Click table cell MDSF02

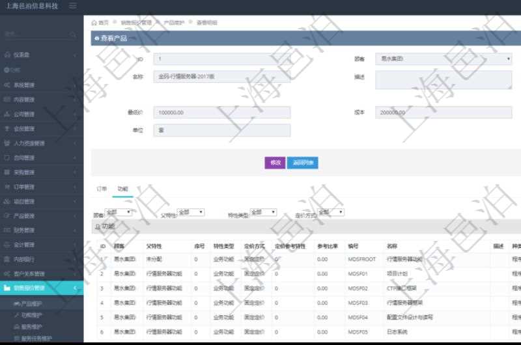(358, 288)
